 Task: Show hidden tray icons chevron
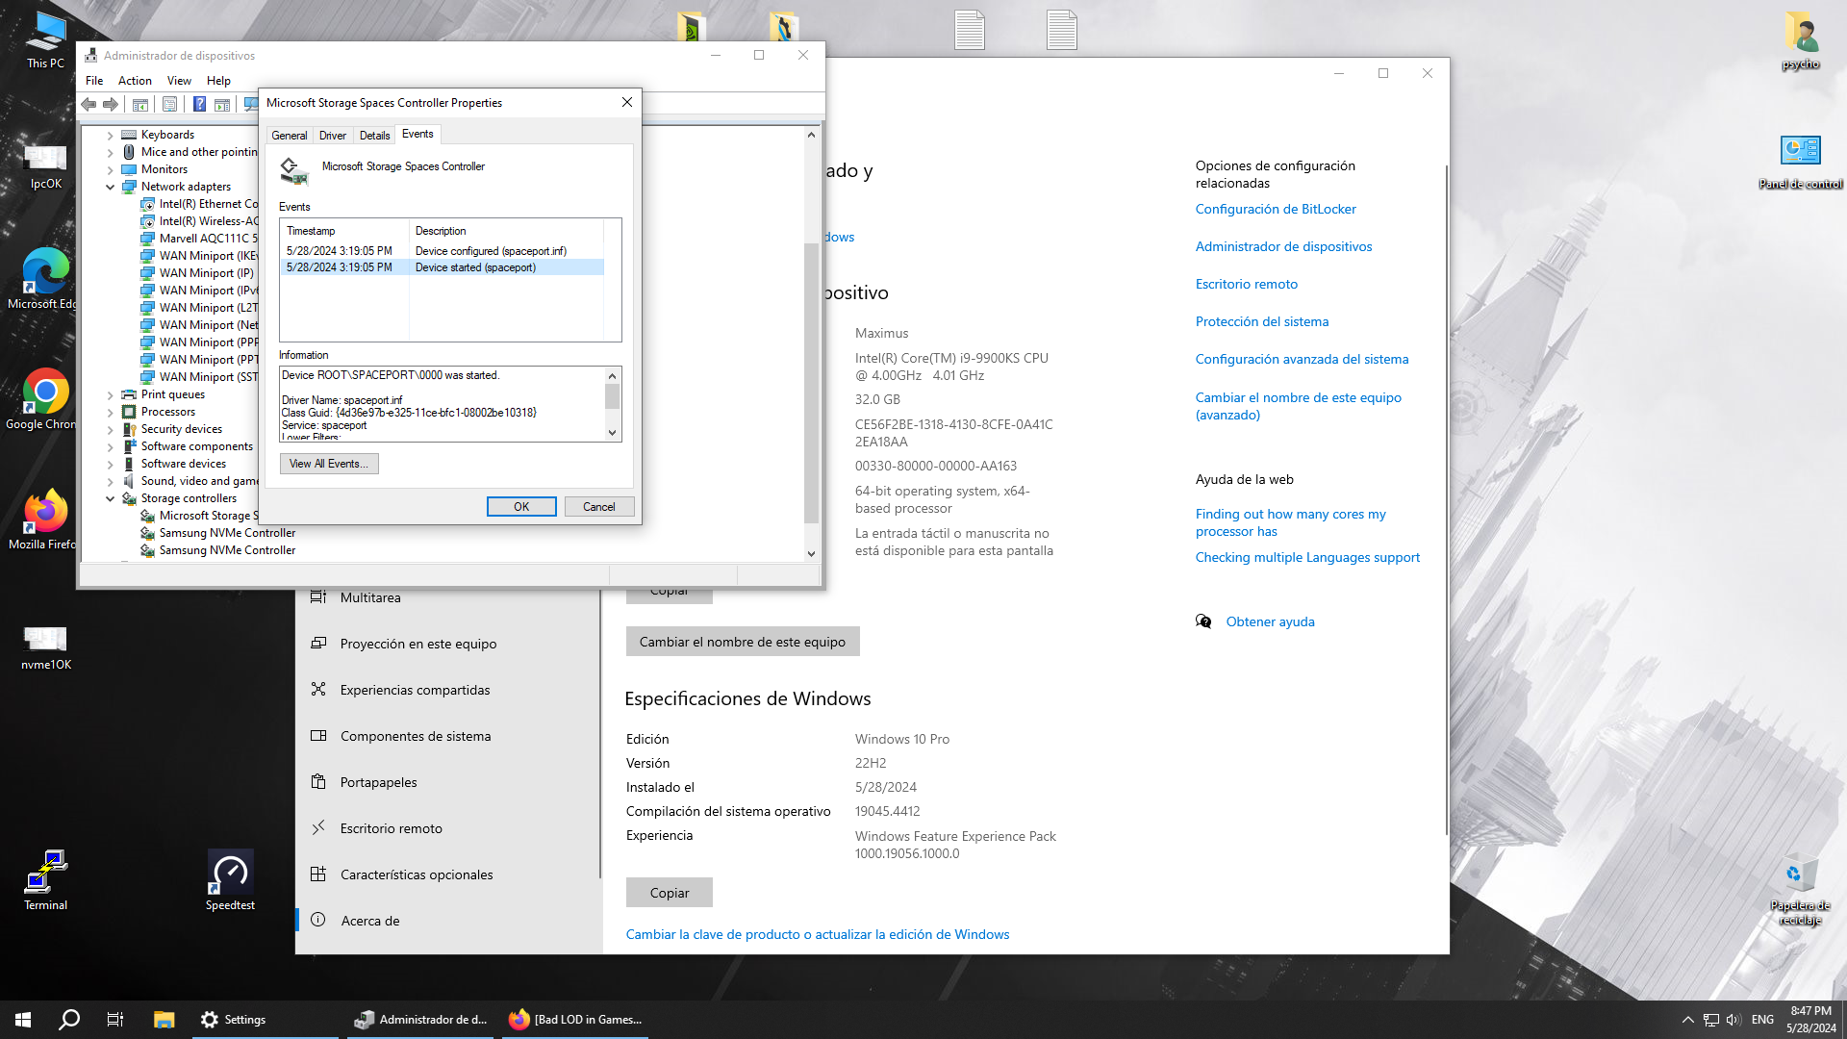pos(1687,1020)
